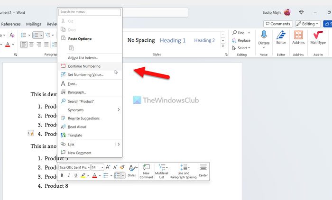
Task: Open the Editor pane icon
Action: (281, 35)
